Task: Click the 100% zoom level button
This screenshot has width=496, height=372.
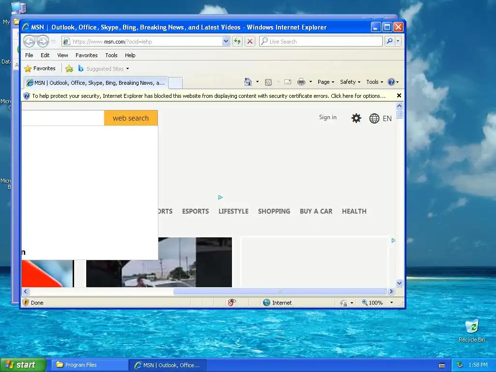Action: [372, 302]
